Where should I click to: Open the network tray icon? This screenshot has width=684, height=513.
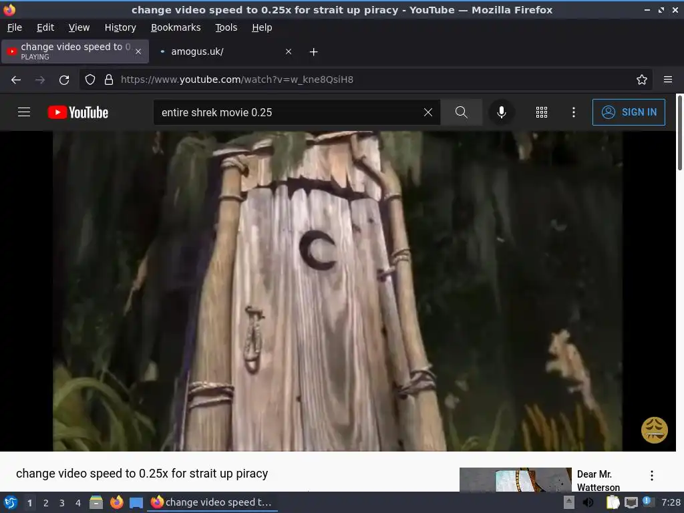pyautogui.click(x=631, y=503)
